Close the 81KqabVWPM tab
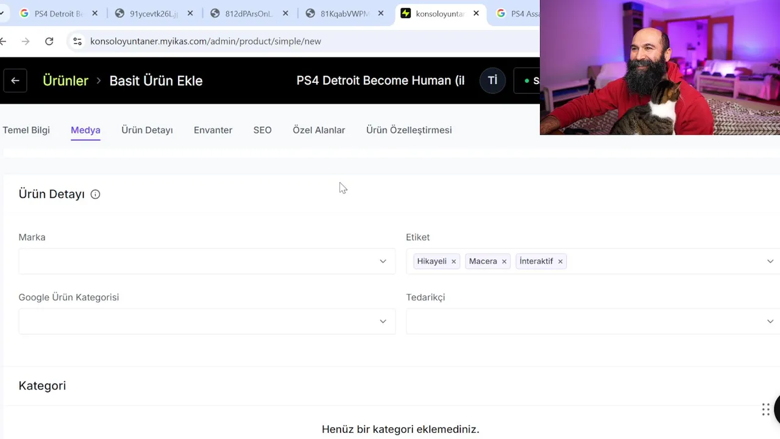This screenshot has width=780, height=439. click(x=381, y=13)
